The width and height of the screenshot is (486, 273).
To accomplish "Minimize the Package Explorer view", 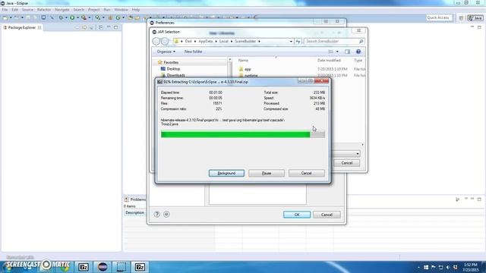I will coord(109,27).
